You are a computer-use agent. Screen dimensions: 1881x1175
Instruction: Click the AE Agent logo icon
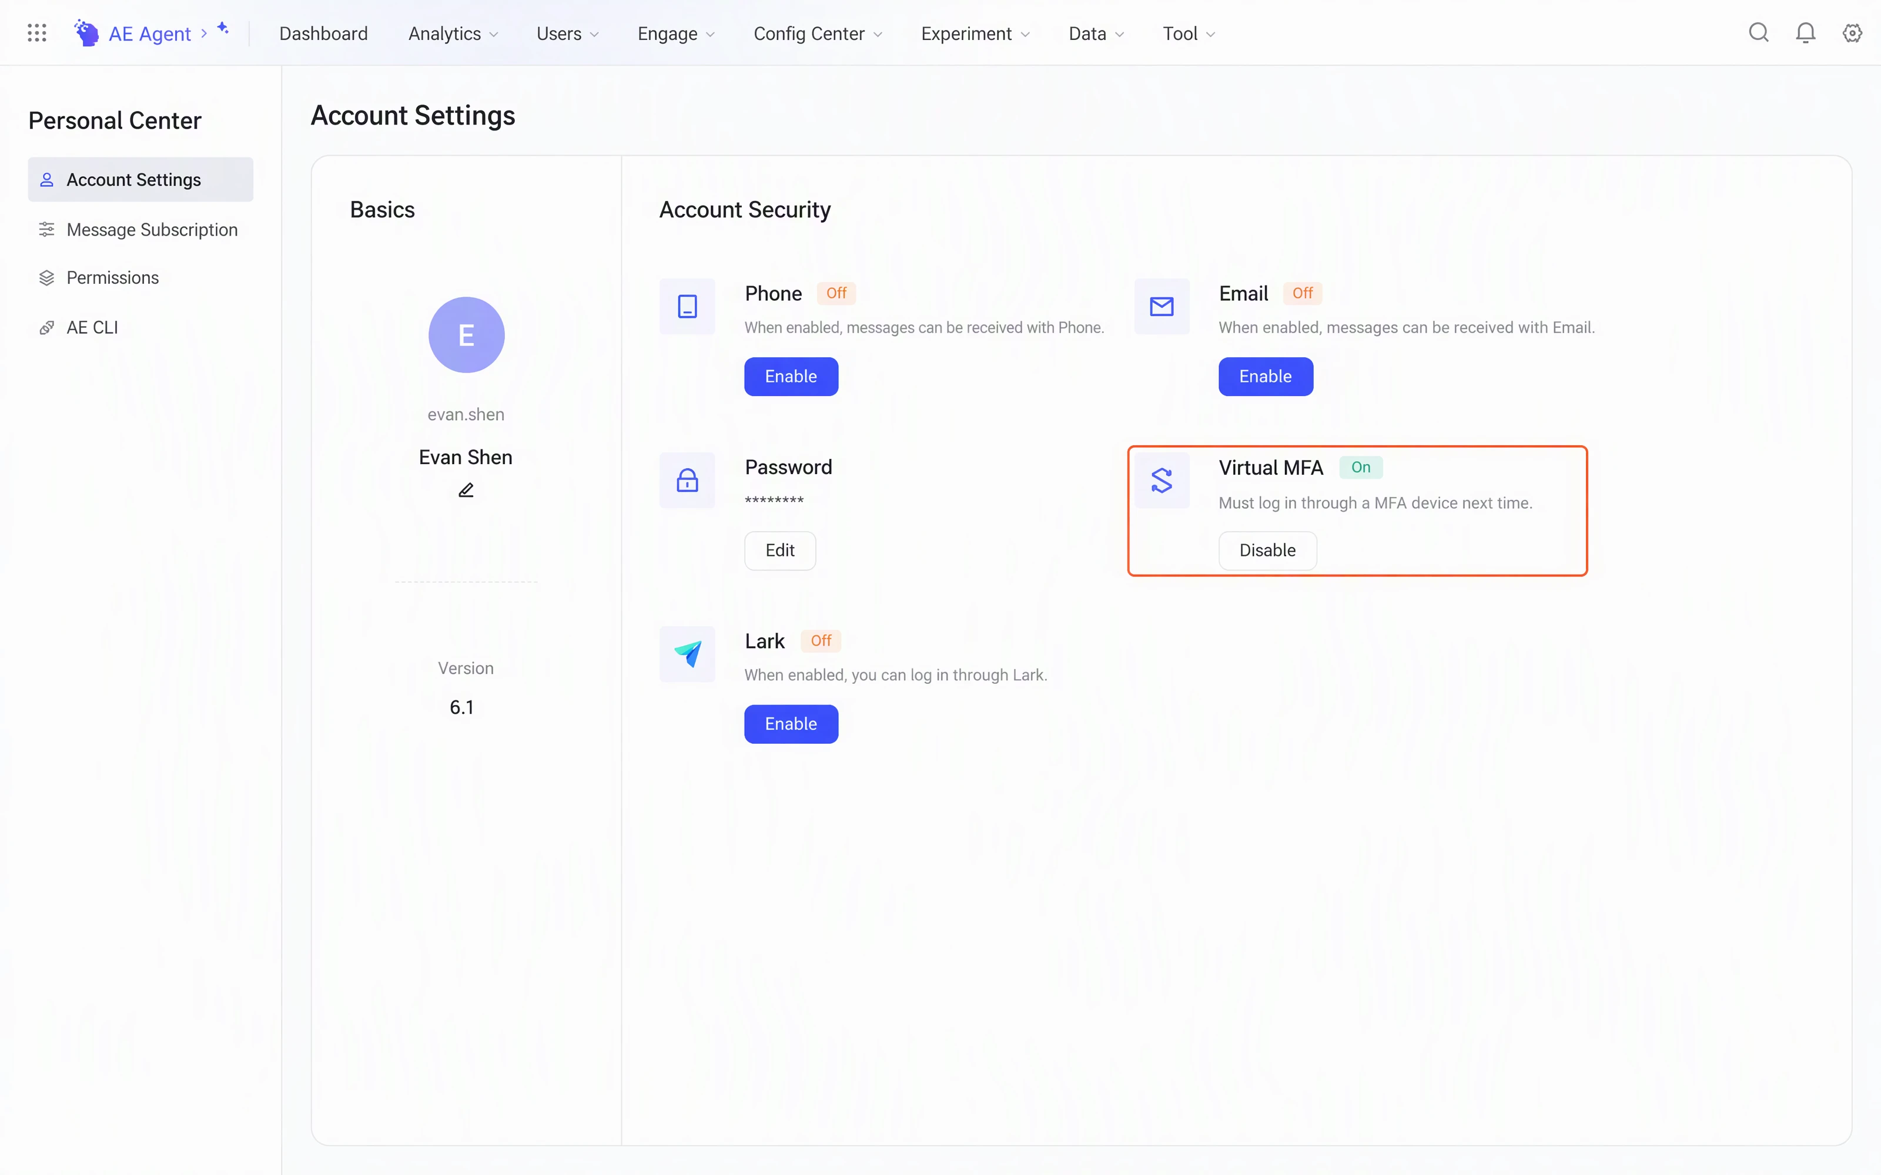pos(86,33)
